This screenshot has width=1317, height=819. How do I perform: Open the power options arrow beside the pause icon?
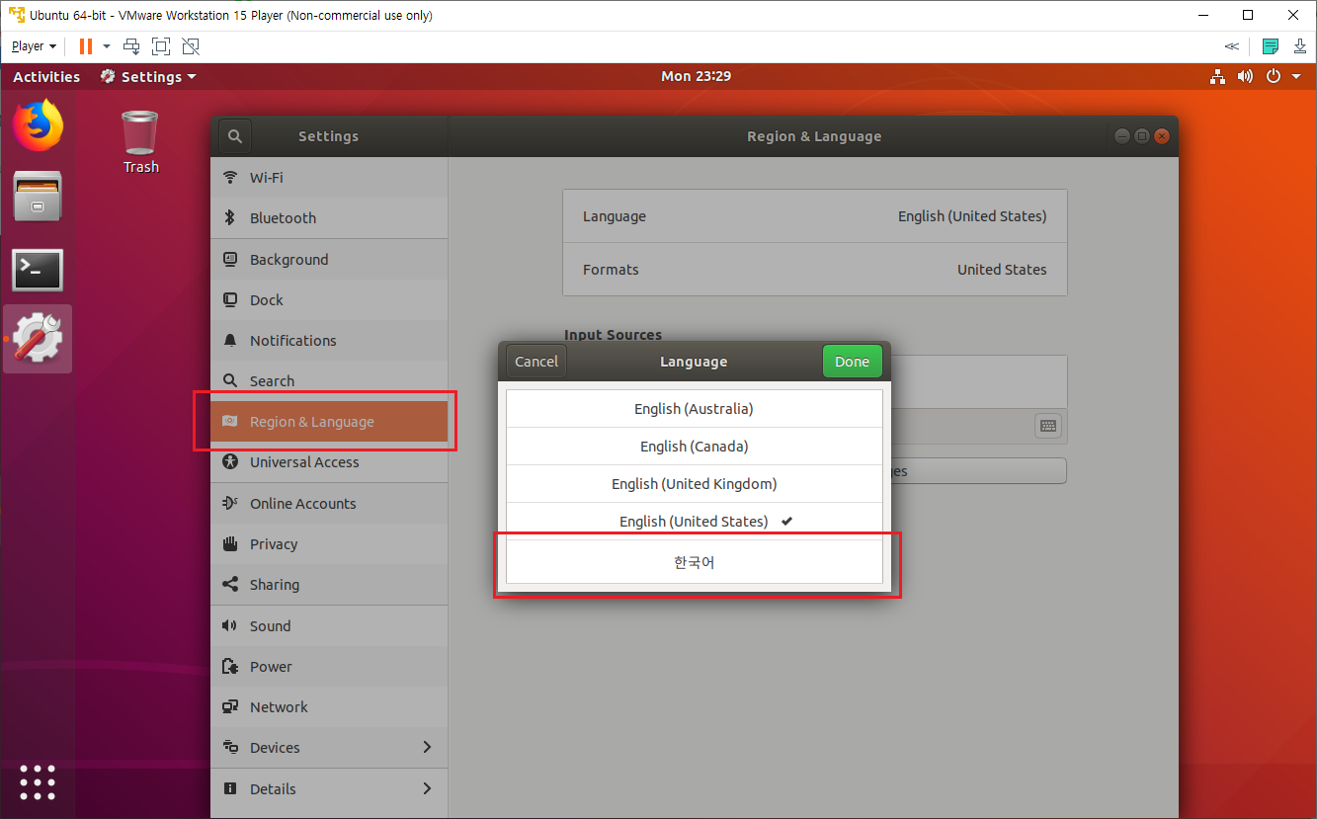click(x=107, y=46)
